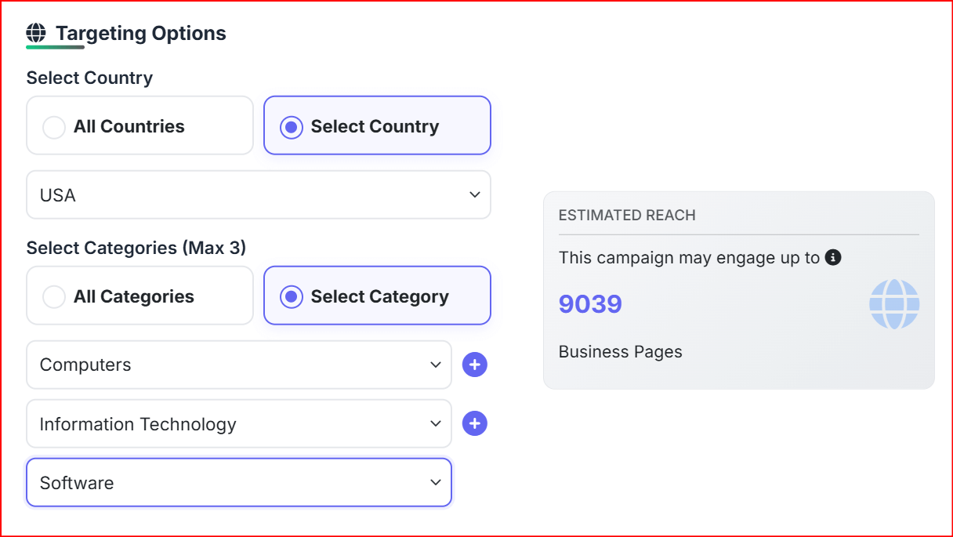
Task: Click the 9039 estimated reach number
Action: 590,304
